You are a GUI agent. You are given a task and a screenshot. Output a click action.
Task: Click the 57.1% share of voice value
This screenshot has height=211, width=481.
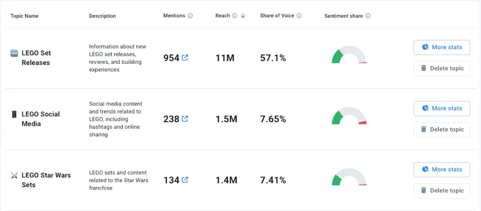tap(273, 58)
